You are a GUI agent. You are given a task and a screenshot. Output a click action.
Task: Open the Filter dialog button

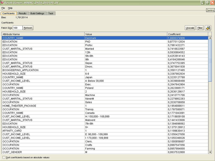point(200,28)
